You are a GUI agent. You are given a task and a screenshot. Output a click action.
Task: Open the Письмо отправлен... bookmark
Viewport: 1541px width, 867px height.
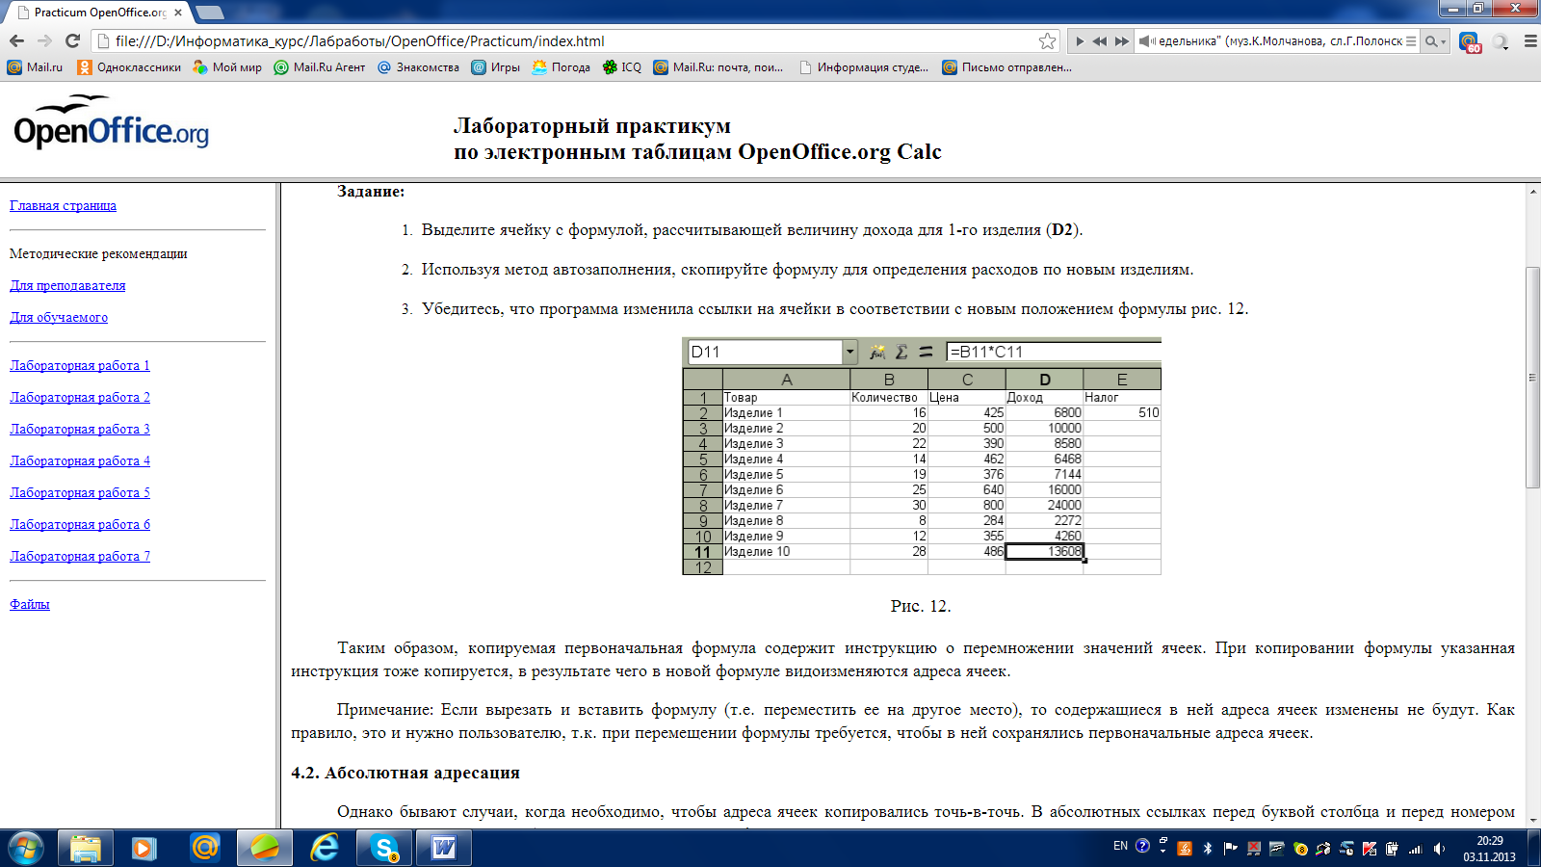pos(1007,67)
